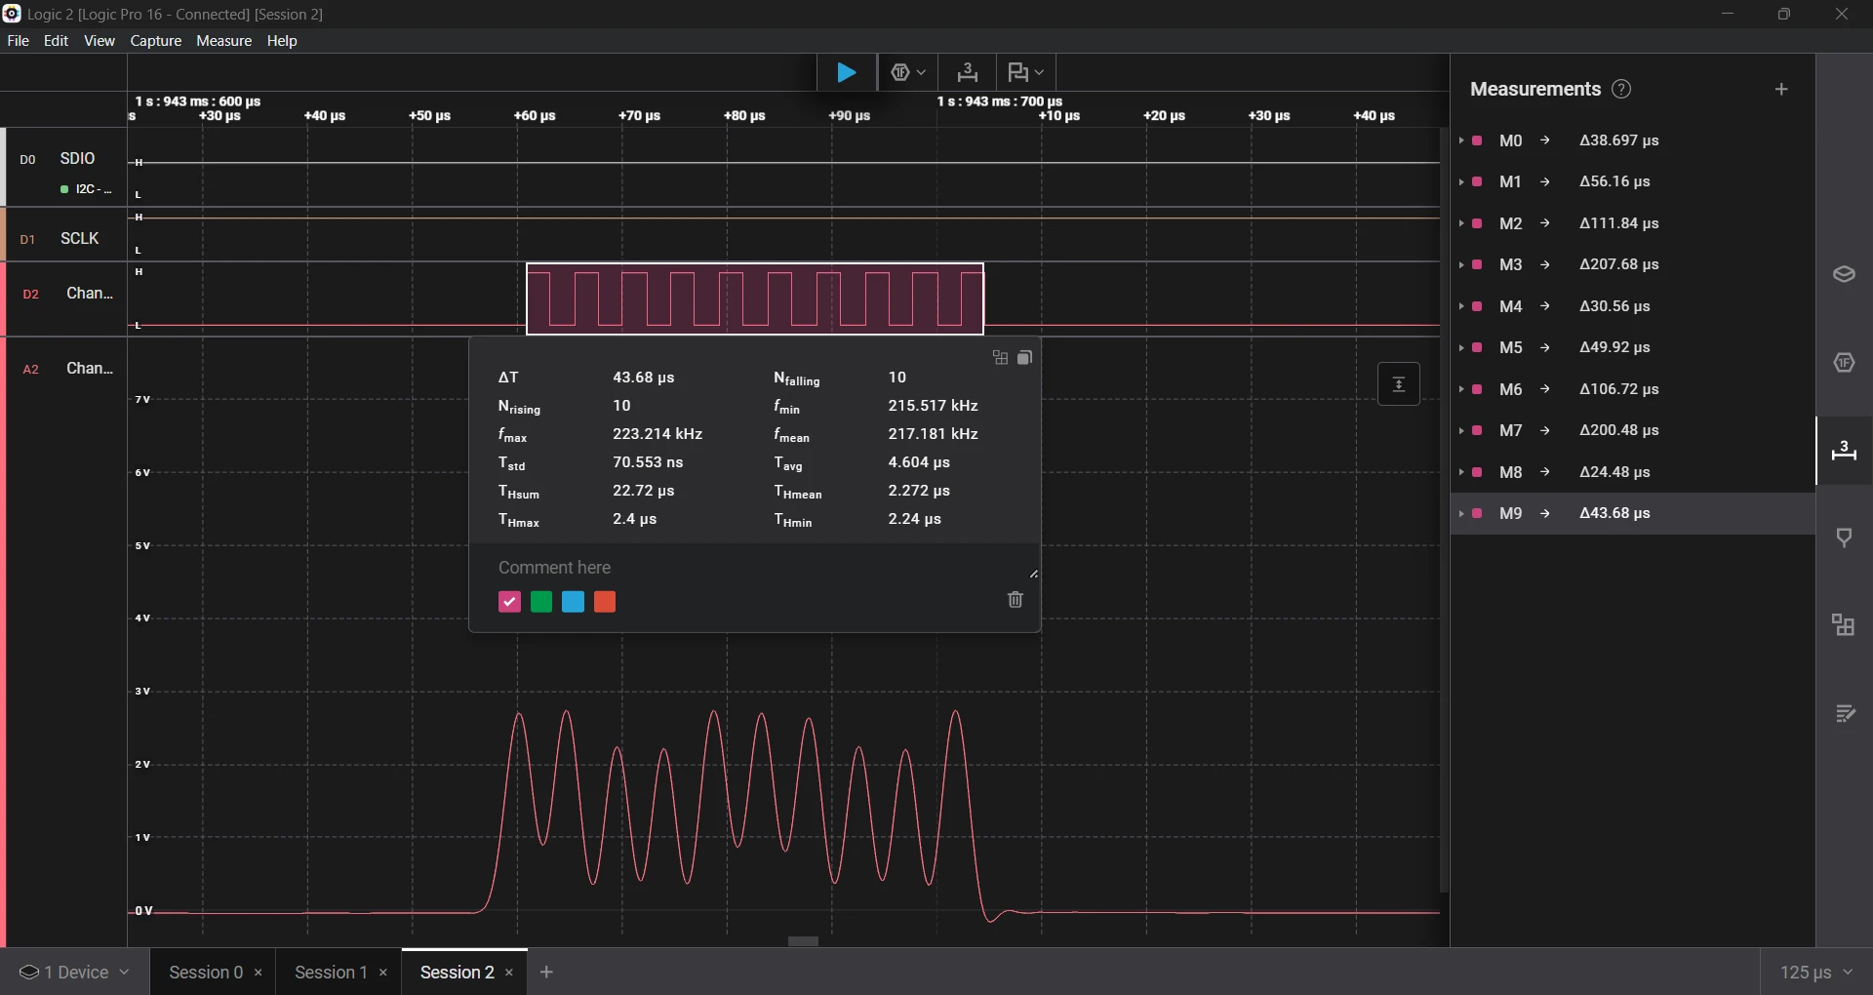Copy measurement values using the copy icon
The height and width of the screenshot is (995, 1873).
tap(1025, 358)
